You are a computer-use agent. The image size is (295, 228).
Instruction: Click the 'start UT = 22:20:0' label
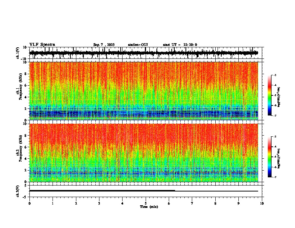tap(180, 45)
